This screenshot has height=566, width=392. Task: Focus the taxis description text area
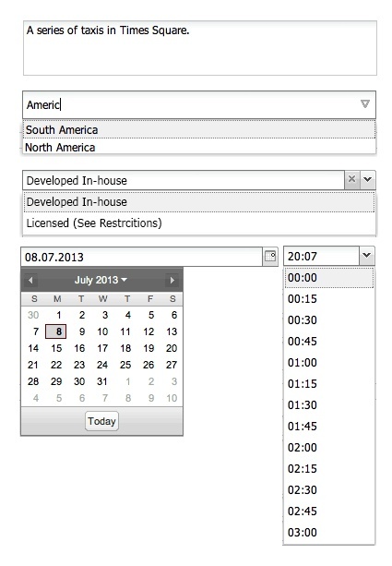tap(200, 48)
